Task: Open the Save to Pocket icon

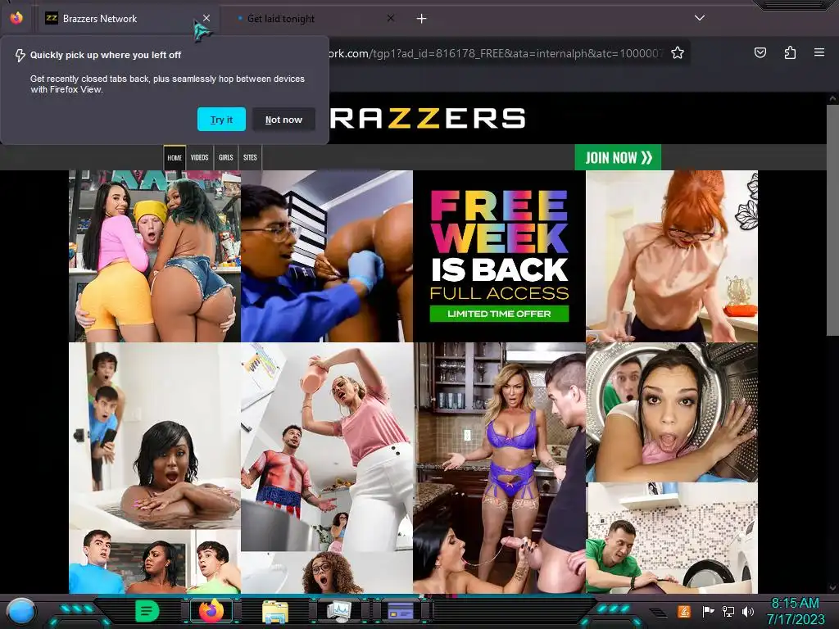Action: click(x=760, y=52)
